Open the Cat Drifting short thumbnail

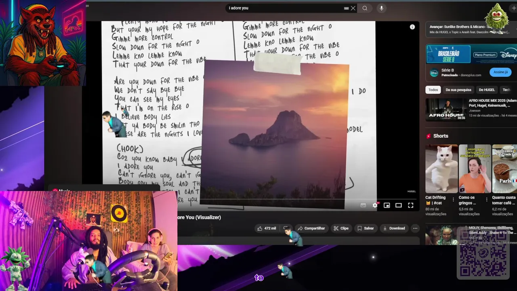click(x=441, y=169)
